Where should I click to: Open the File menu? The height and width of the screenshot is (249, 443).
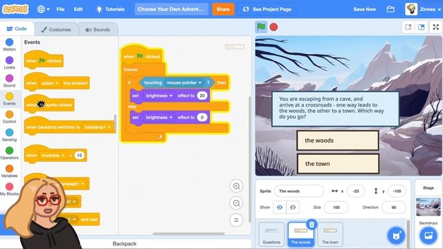click(x=60, y=9)
